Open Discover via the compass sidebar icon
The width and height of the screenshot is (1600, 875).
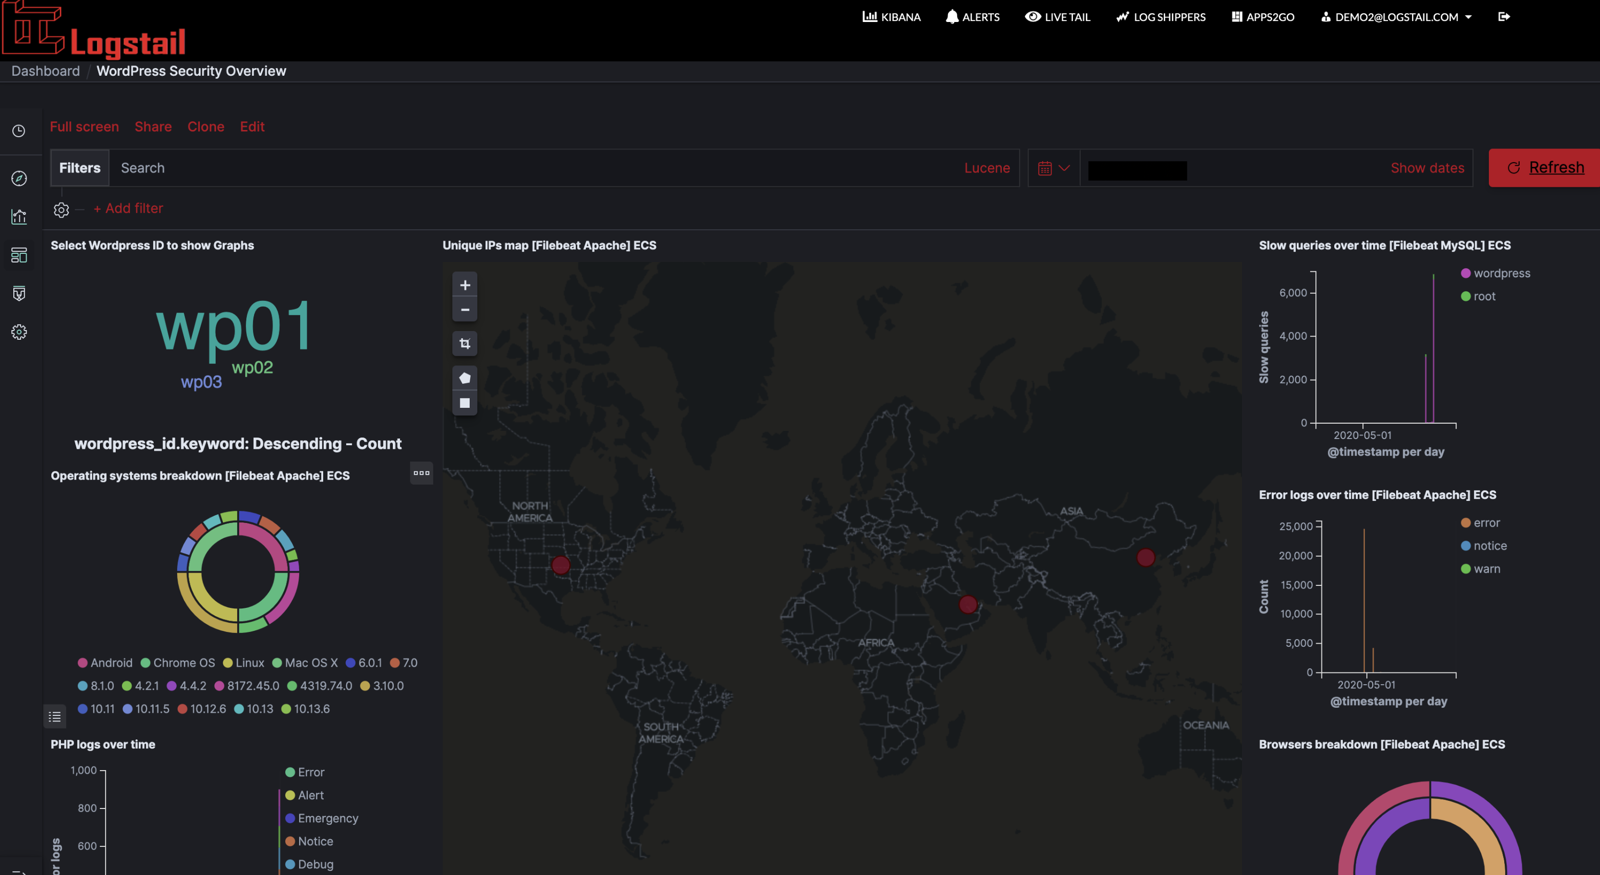click(x=18, y=179)
